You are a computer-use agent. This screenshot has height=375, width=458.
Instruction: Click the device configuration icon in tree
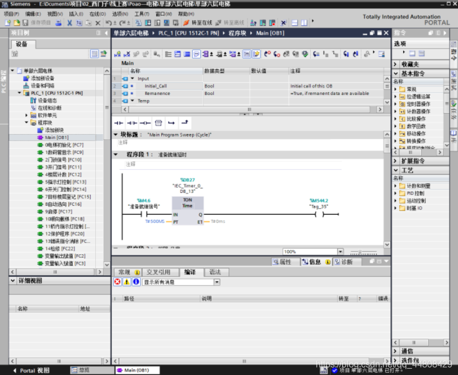33,100
